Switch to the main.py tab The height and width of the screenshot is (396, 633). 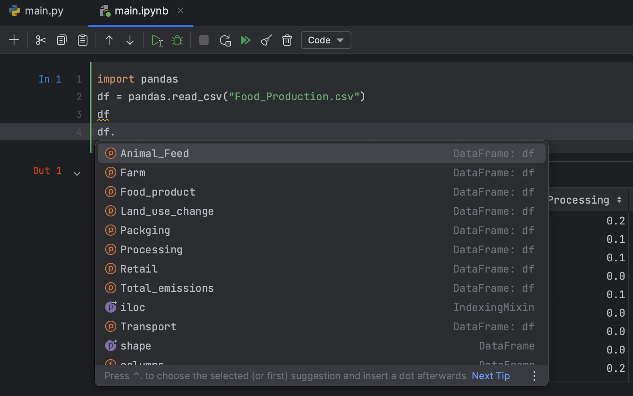[x=37, y=11]
